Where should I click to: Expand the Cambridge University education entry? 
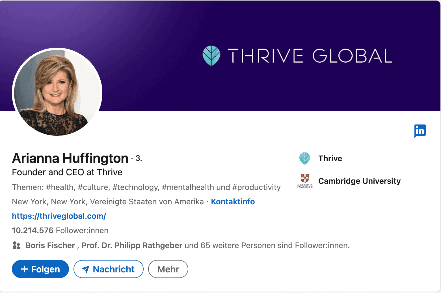359,181
